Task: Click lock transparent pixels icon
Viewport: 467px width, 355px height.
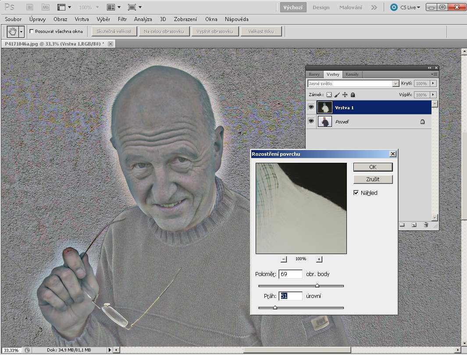Action: 329,95
